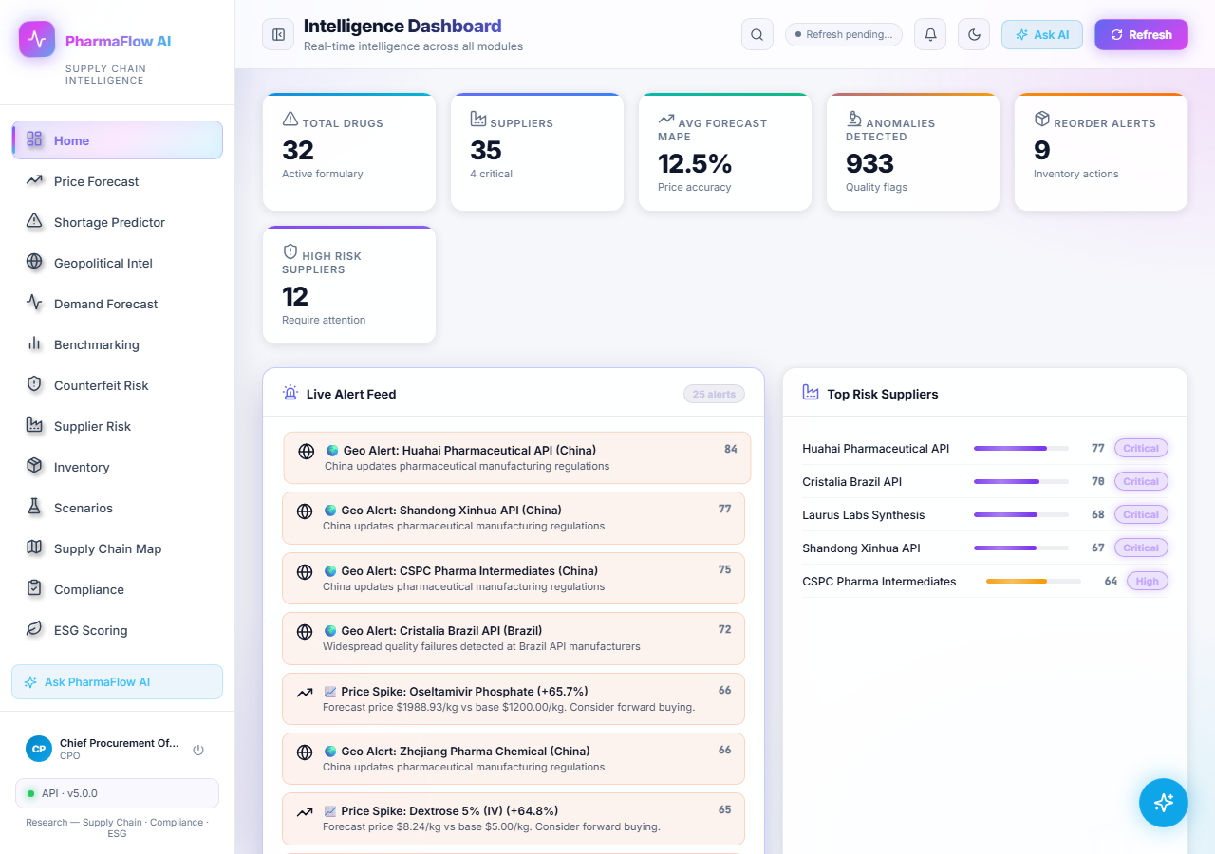This screenshot has width=1215, height=854.
Task: Click trend icon on Dextrose 5% alert
Action: (305, 812)
